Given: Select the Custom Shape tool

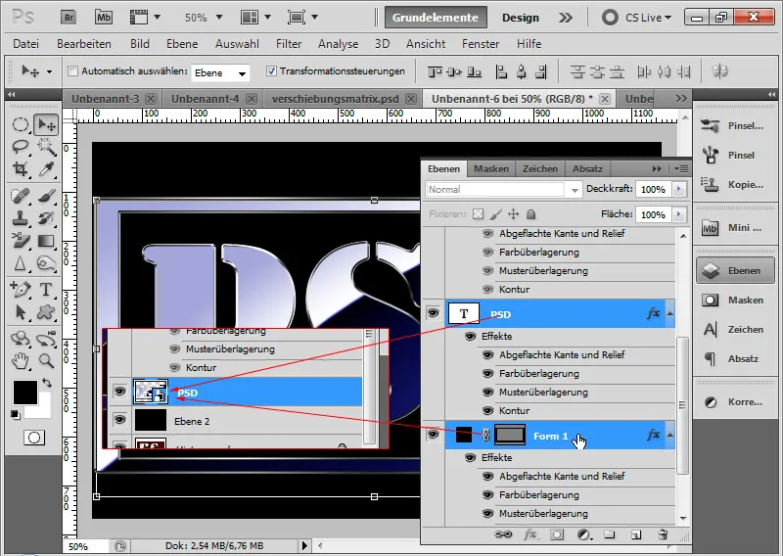Looking at the screenshot, I should coord(46,312).
